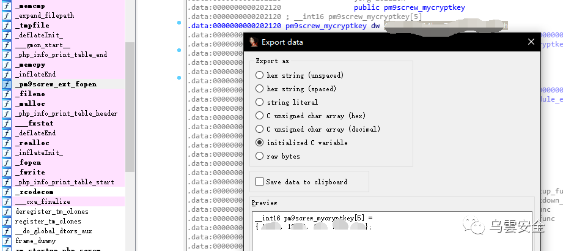Click function icon beside ___fxstat
The height and width of the screenshot is (251, 563).
tap(7, 123)
